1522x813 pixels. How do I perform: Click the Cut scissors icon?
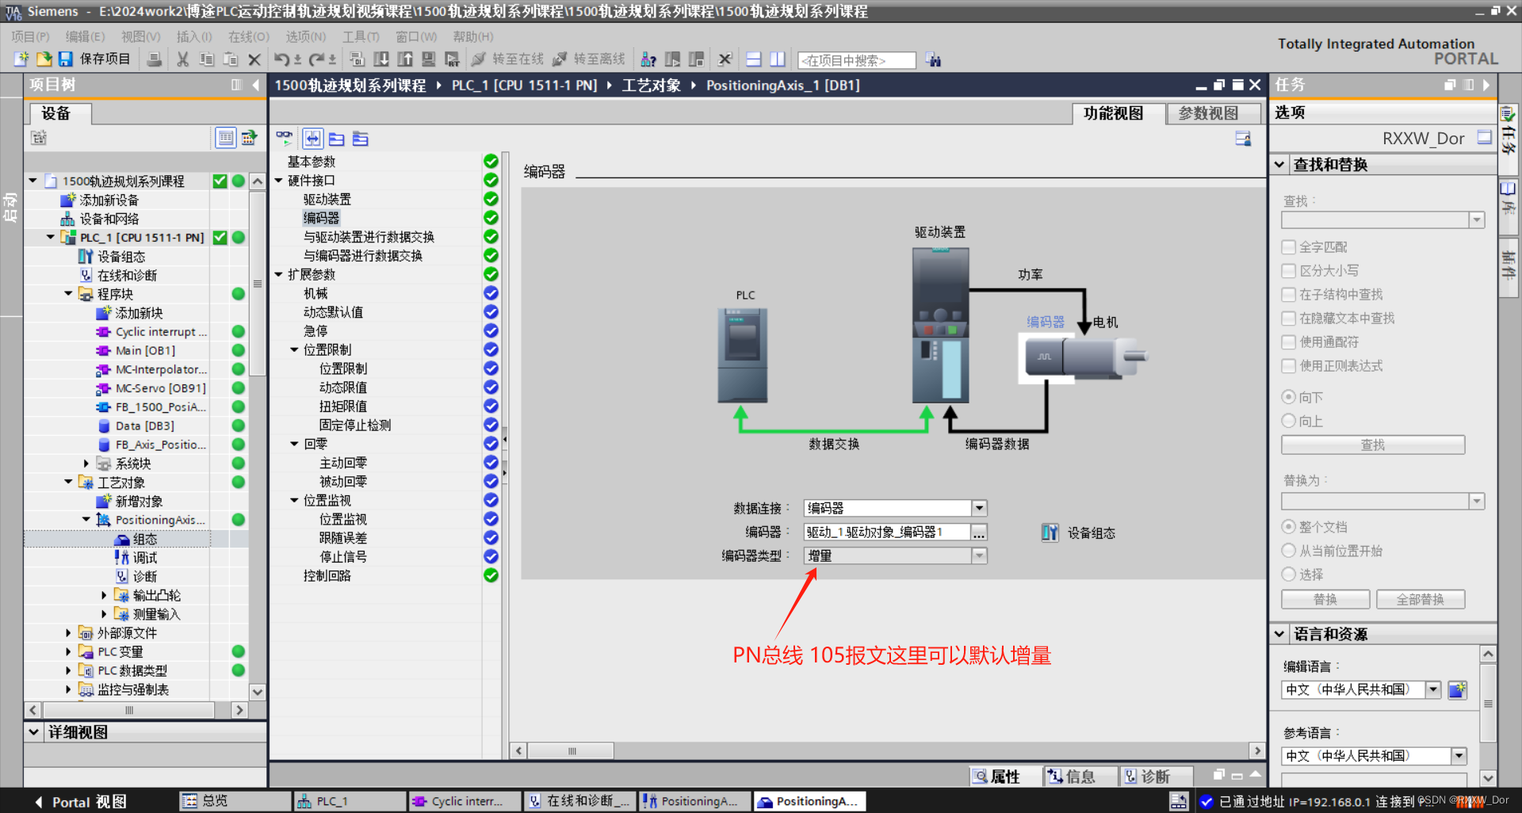(183, 59)
